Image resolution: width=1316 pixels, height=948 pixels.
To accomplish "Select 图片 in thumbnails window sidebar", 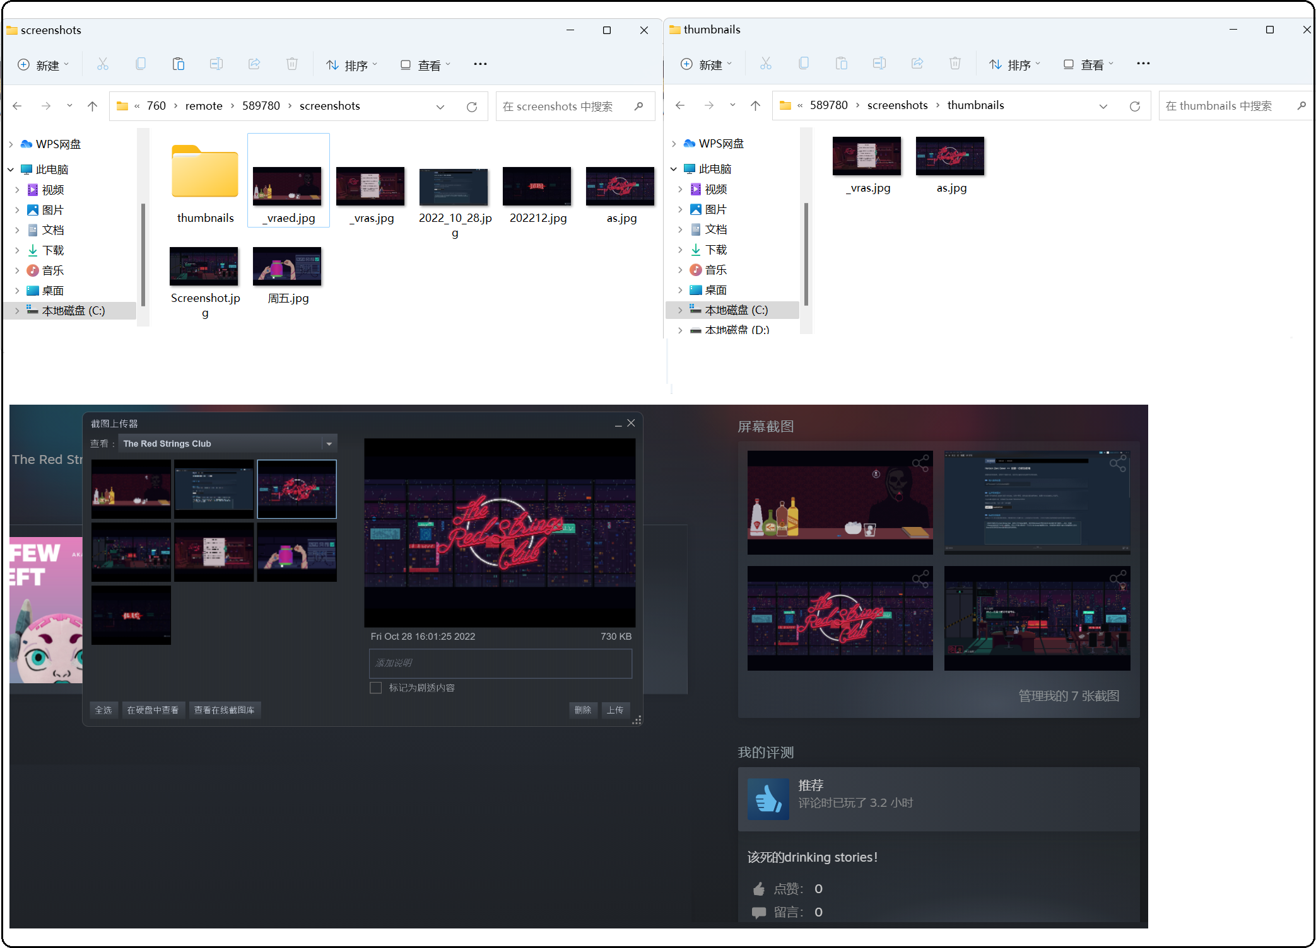I will (x=716, y=209).
